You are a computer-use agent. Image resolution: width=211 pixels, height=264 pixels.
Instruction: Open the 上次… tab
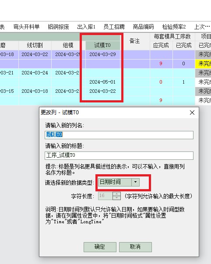click(x=202, y=27)
